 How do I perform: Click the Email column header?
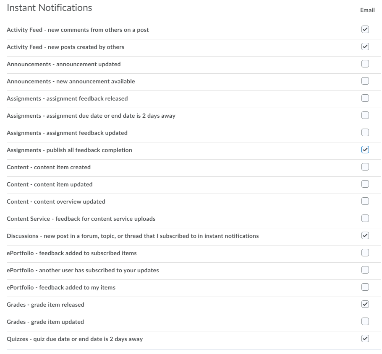pyautogui.click(x=367, y=10)
